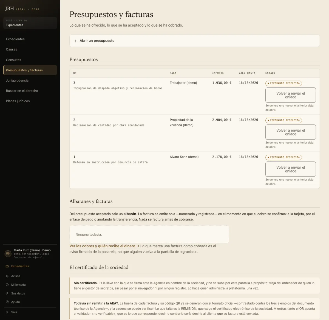
Task: Open Buscar en el derecho
Action: [x=30, y=91]
